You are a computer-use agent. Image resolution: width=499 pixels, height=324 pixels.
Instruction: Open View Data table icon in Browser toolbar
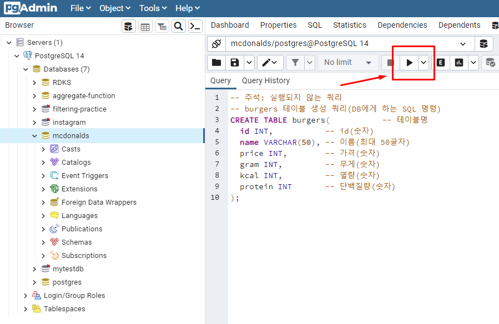pos(145,27)
